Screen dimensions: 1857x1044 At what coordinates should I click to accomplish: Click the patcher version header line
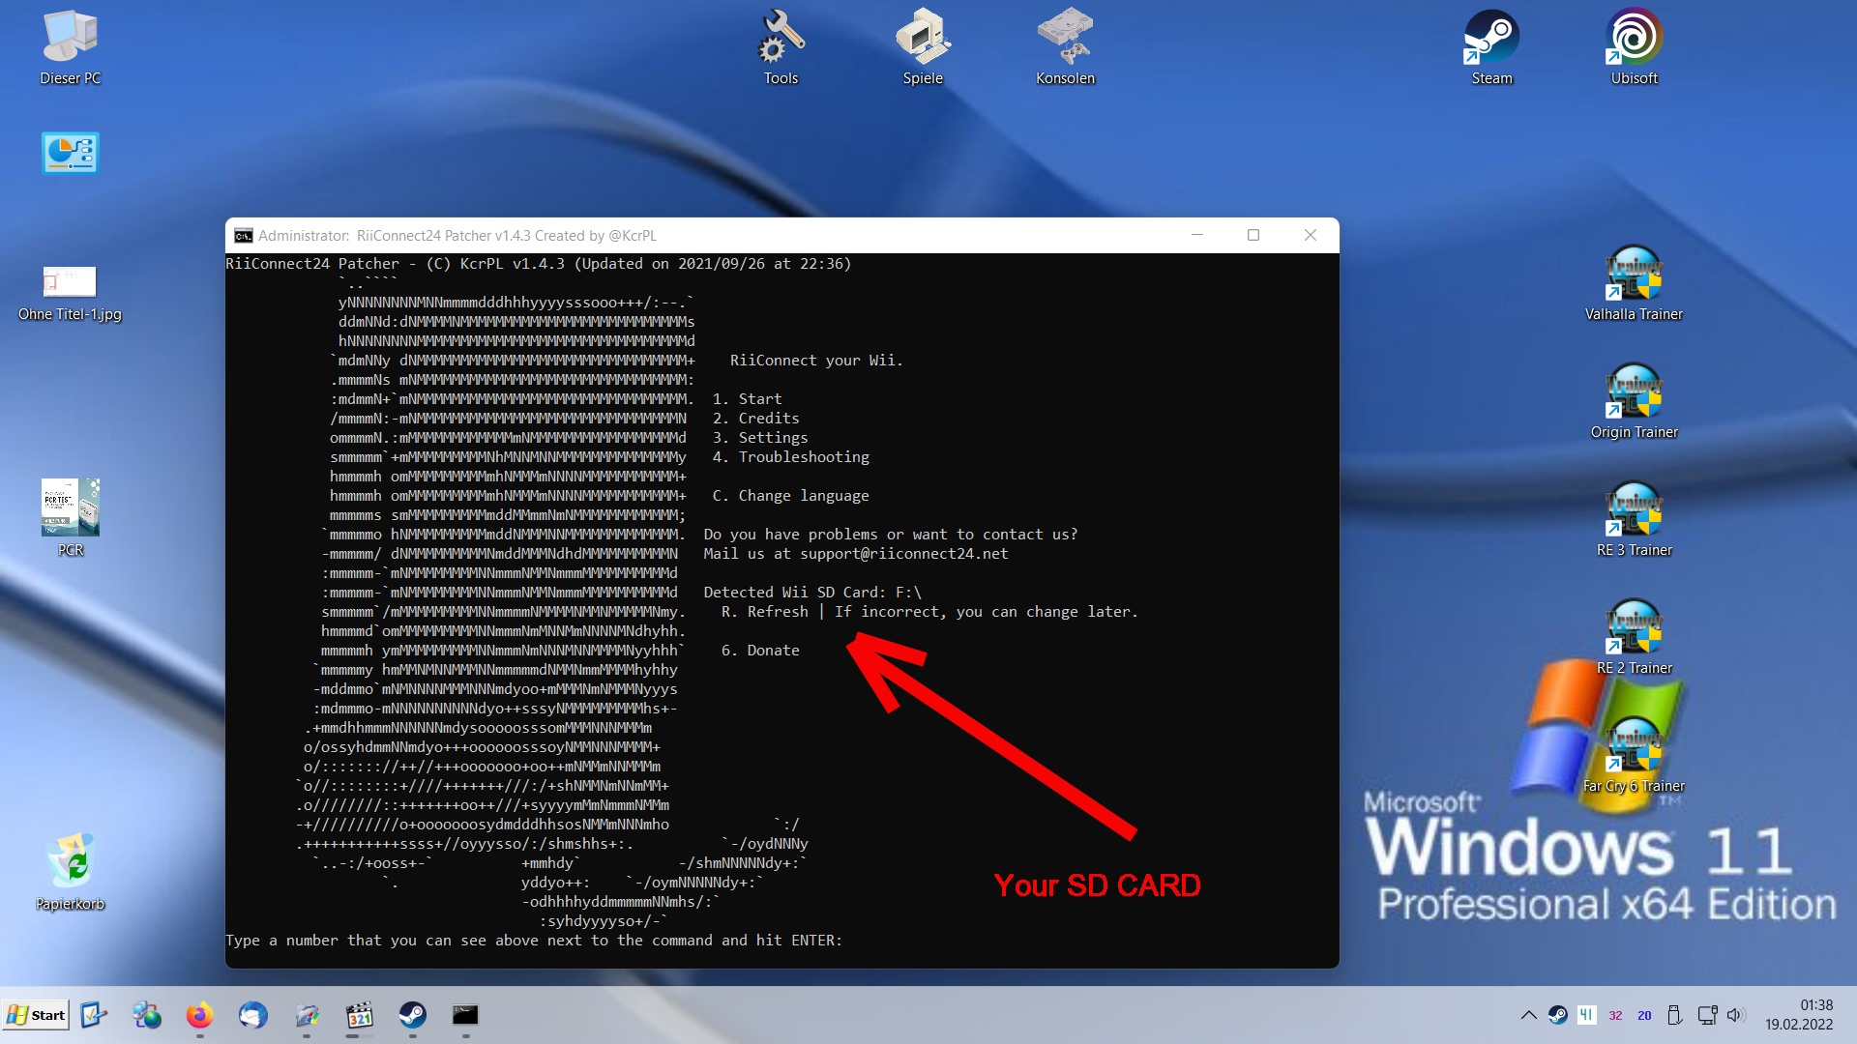click(539, 264)
